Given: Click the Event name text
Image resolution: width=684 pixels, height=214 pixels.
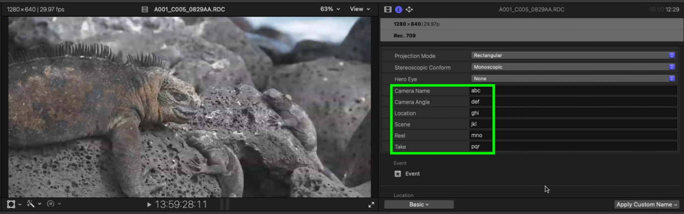Looking at the screenshot, I should [x=412, y=174].
